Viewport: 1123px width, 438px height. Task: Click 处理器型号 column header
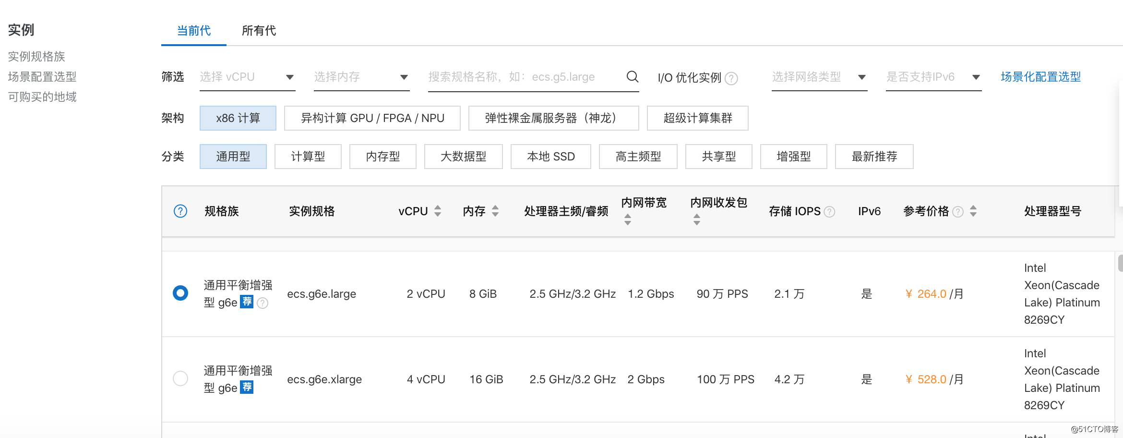1052,211
